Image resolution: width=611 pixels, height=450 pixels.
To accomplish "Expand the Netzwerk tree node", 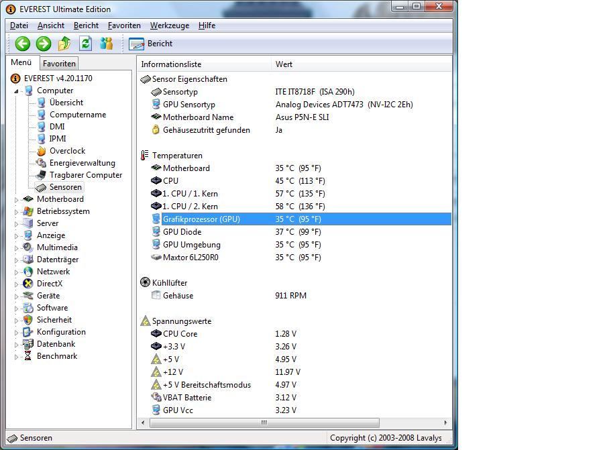I will point(16,272).
